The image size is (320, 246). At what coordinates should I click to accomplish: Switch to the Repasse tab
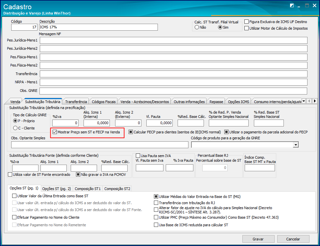tap(216, 101)
